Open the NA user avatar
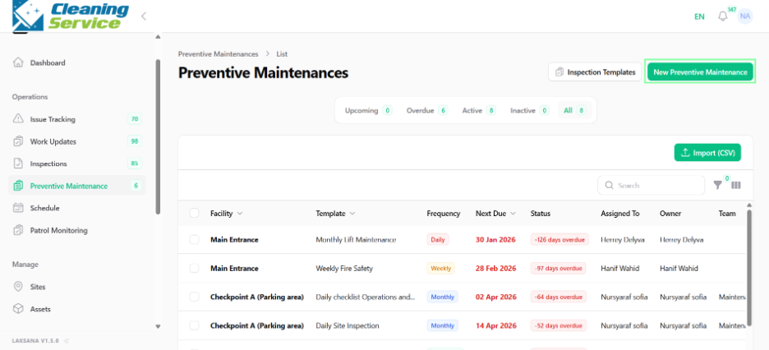 pos(745,16)
